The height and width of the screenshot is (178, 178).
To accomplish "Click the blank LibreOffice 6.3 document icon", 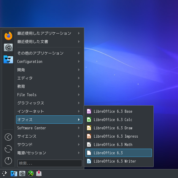I will coord(89,153).
